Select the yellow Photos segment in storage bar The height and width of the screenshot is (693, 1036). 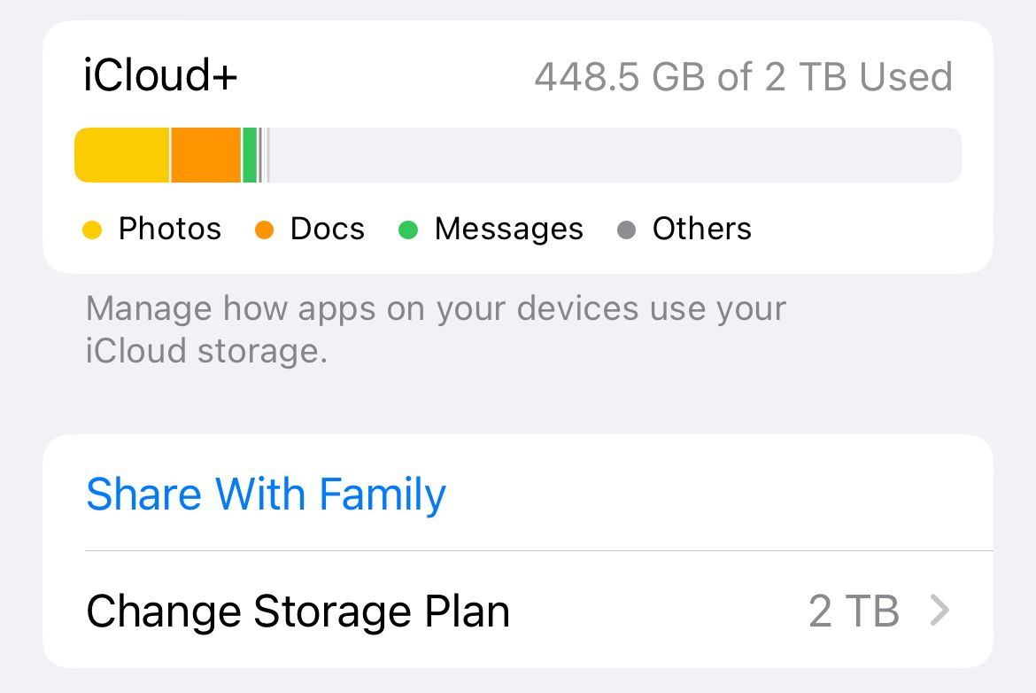pos(120,155)
